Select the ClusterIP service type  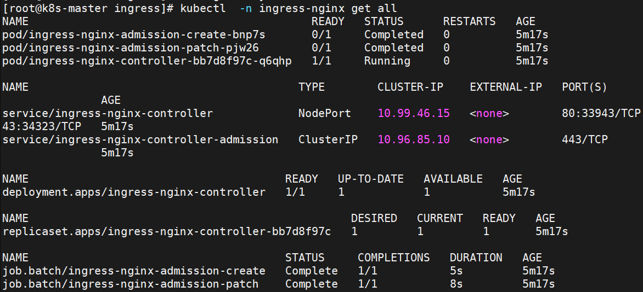coord(328,139)
